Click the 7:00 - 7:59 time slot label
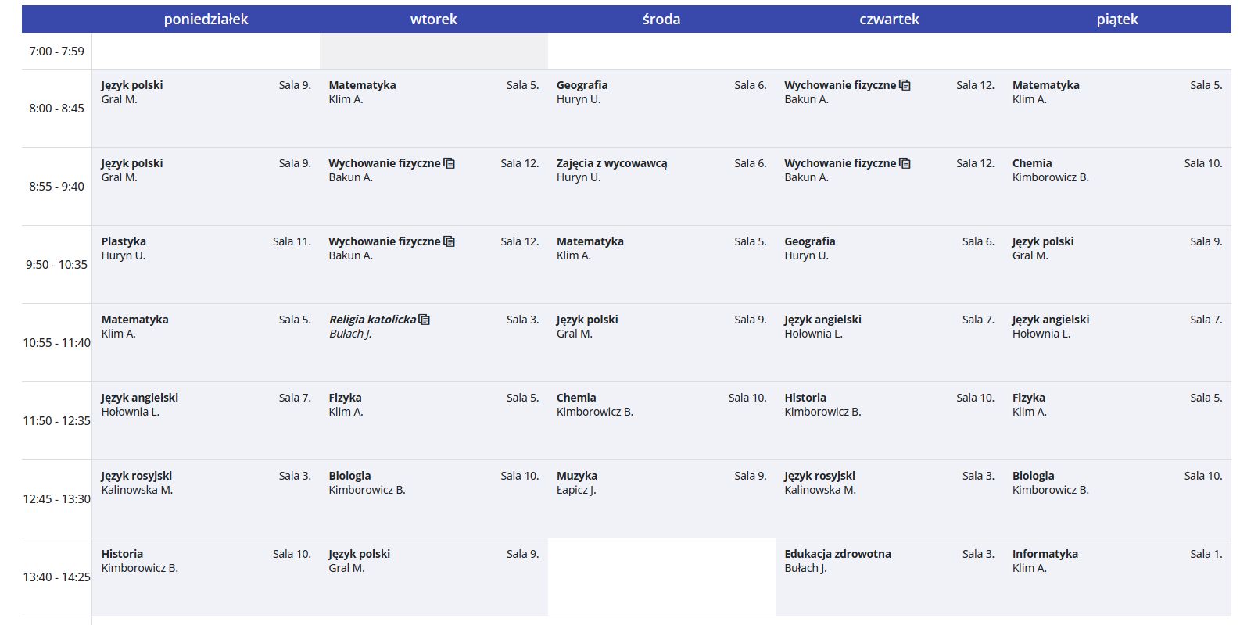The image size is (1240, 625). (56, 52)
